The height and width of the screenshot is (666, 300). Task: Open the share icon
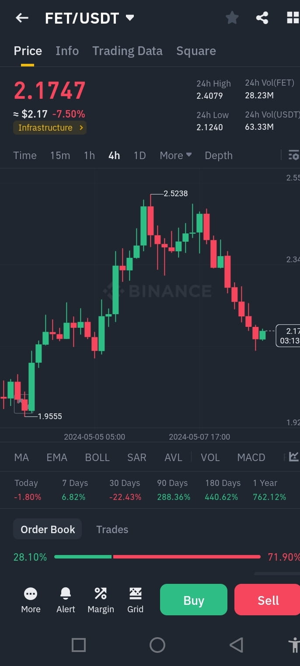[262, 17]
